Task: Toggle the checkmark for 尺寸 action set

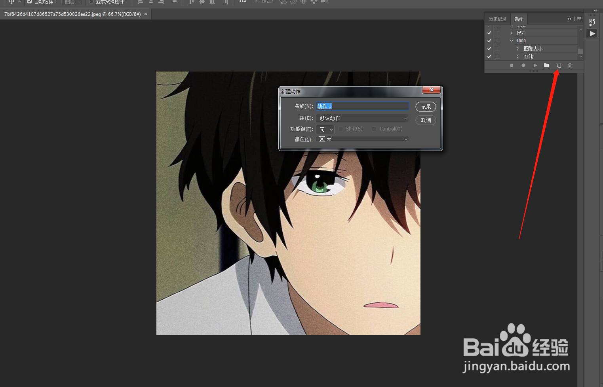Action: 489,33
